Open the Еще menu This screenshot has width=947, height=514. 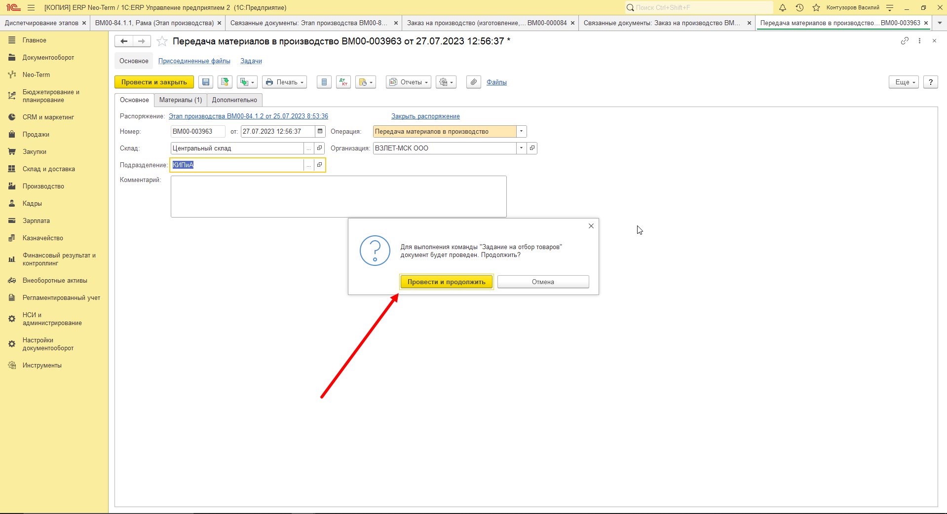(x=904, y=82)
